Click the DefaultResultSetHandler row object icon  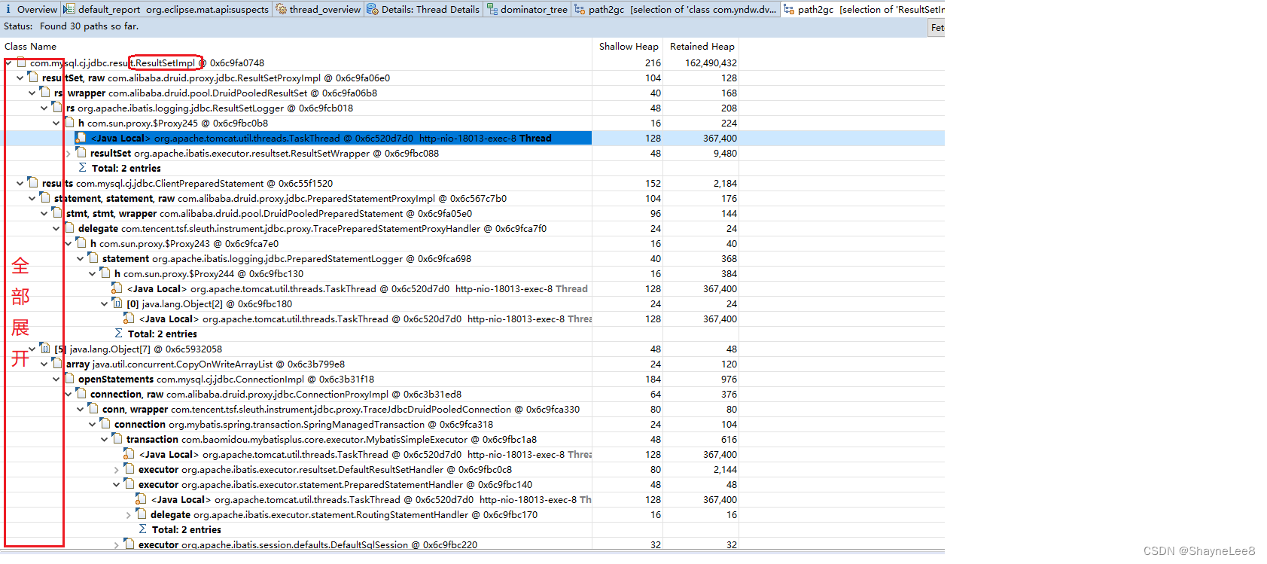129,469
